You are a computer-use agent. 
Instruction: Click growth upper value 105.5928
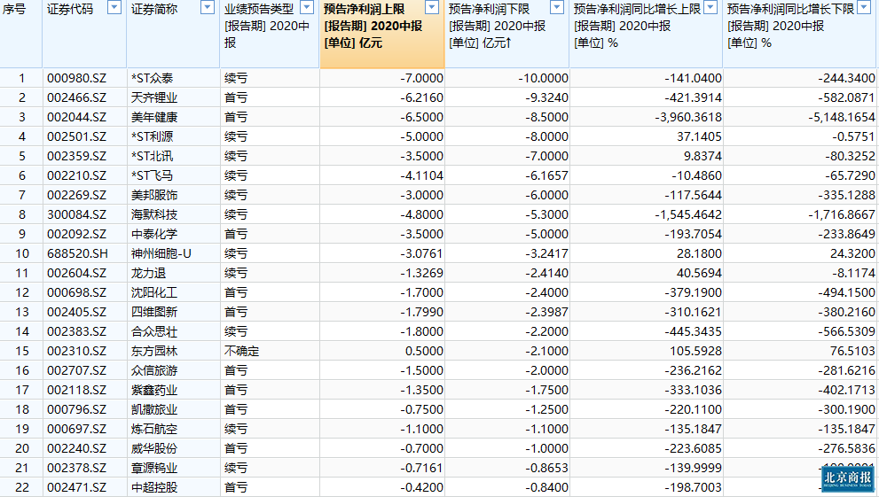696,351
